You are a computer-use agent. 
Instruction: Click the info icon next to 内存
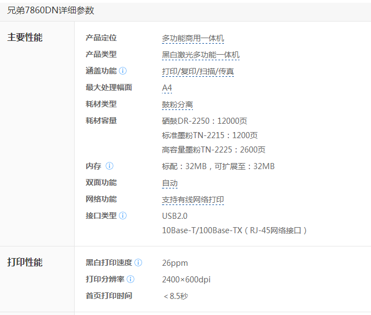click(109, 166)
